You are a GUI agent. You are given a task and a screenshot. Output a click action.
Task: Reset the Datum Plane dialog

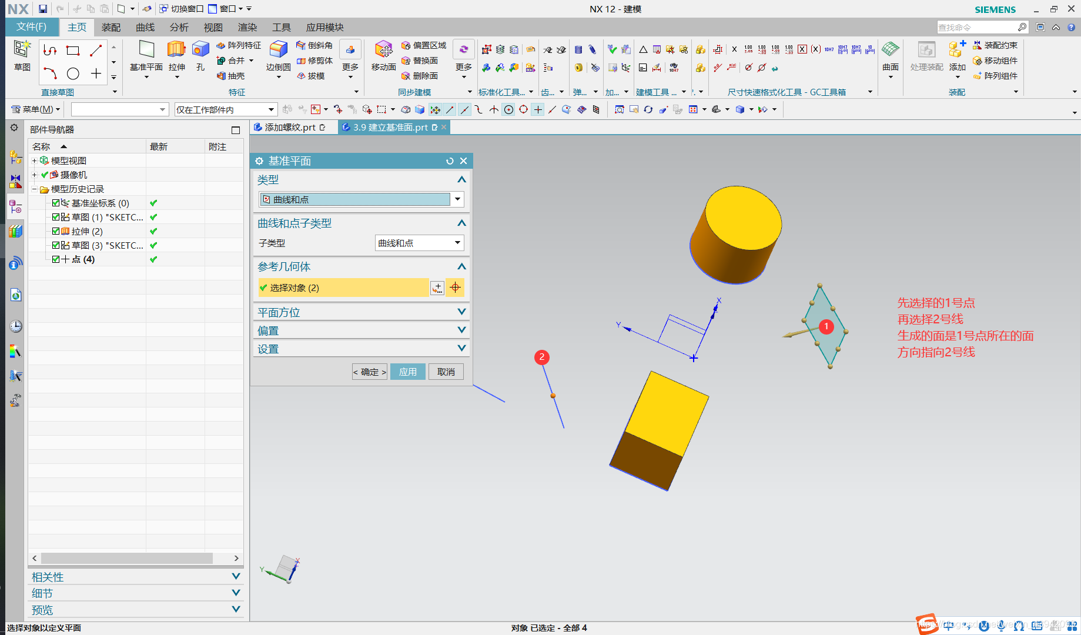450,161
